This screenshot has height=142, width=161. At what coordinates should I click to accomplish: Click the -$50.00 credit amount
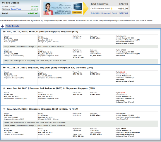pos(123,8)
